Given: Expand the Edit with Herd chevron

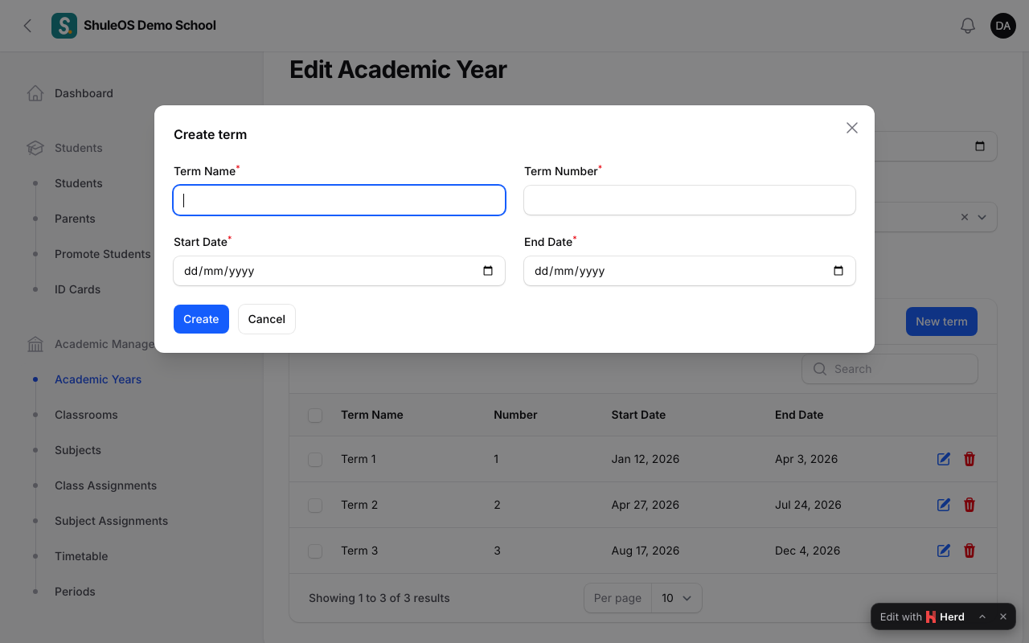Looking at the screenshot, I should pos(982,616).
